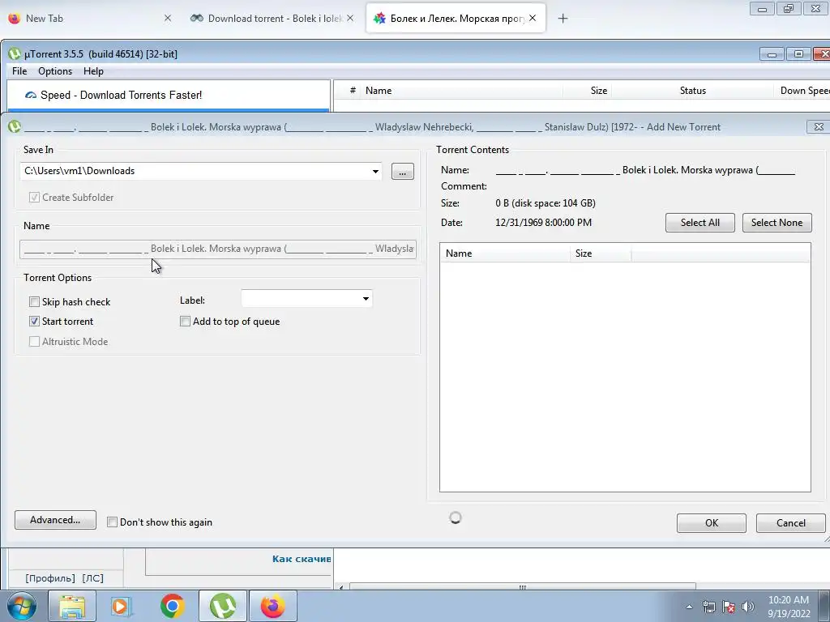Click the horizontal scrollbar at bottom
The width and height of the screenshot is (830, 622).
tap(522, 587)
